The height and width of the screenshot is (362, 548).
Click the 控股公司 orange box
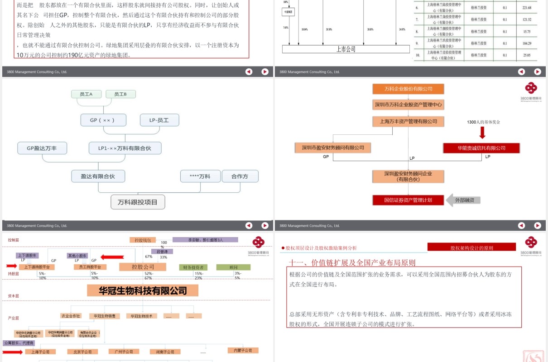(143, 267)
